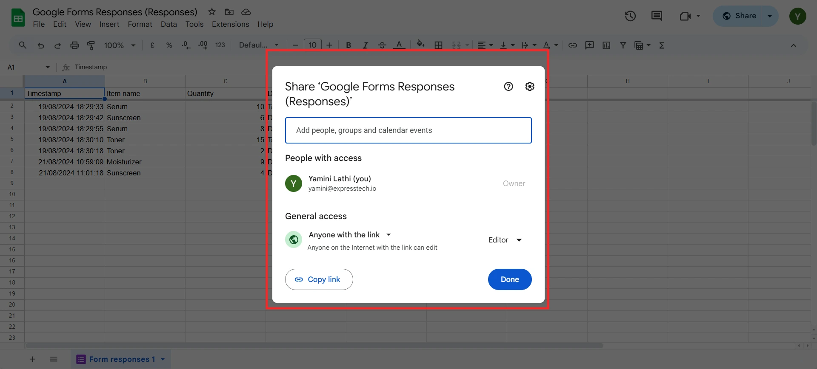Click the functions sigma icon
Screen dimensions: 817x369
[662, 45]
